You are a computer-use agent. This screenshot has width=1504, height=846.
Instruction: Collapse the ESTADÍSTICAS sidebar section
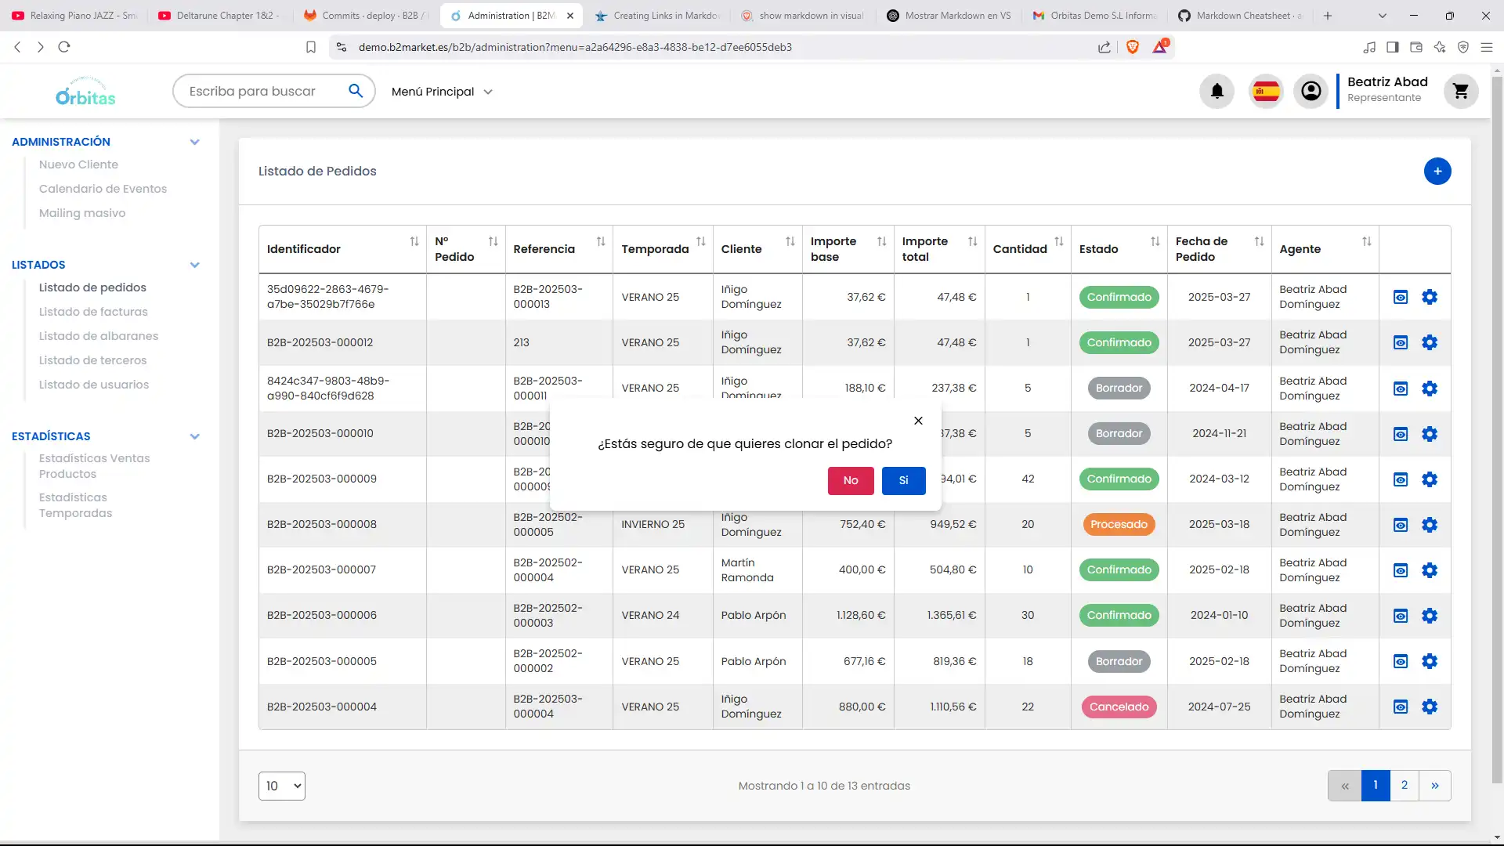tap(194, 436)
